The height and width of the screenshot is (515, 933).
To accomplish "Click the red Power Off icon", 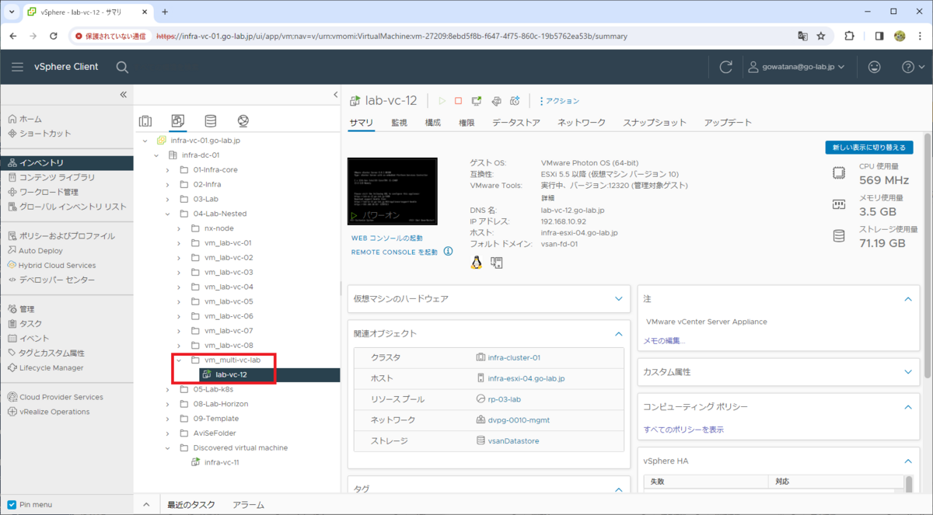I will point(458,101).
